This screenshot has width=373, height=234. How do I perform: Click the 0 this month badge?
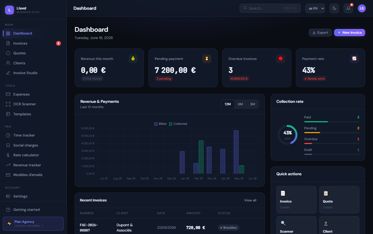[x=92, y=79]
